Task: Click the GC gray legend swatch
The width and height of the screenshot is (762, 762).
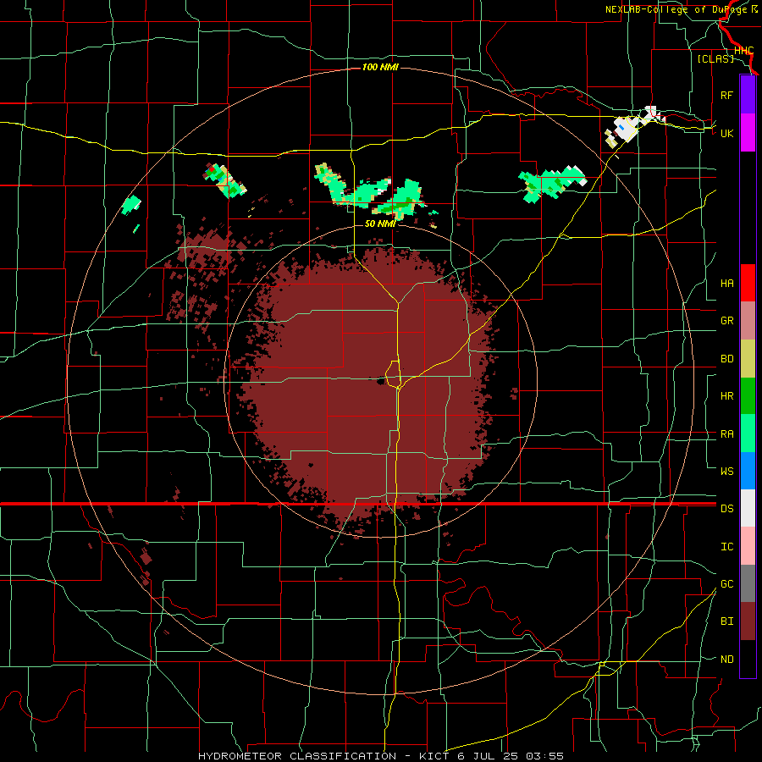Action: [x=748, y=583]
